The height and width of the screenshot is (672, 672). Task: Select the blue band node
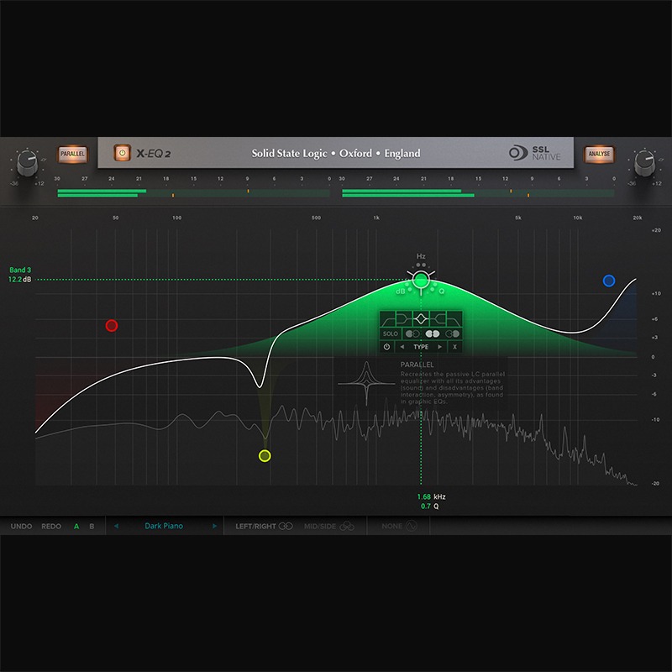click(609, 281)
